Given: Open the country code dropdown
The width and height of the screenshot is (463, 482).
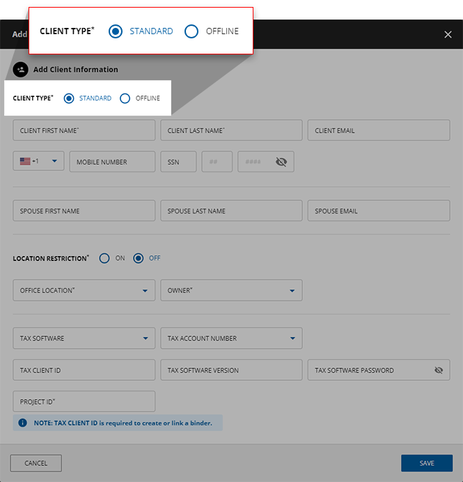Looking at the screenshot, I should click(54, 161).
